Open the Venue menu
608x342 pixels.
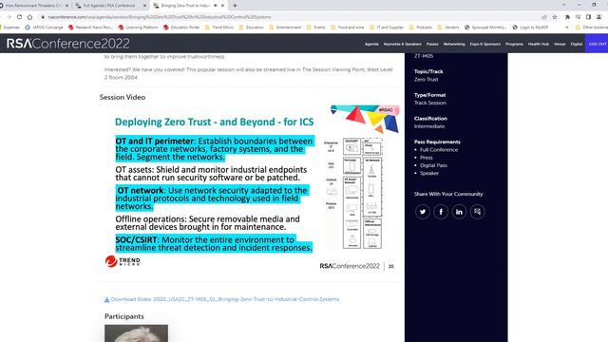click(x=560, y=45)
